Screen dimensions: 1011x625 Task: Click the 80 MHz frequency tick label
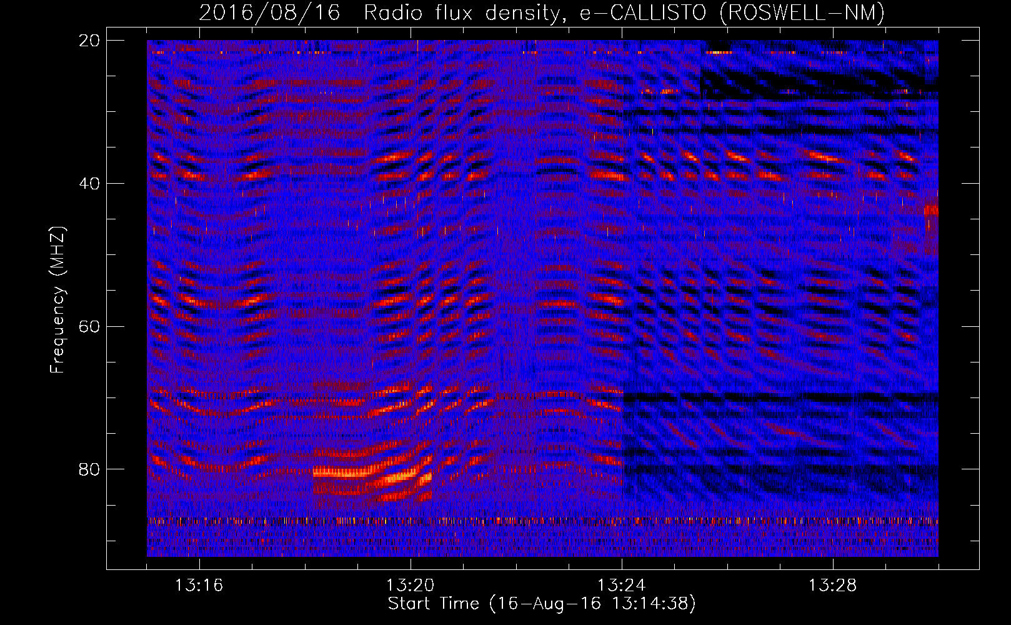coord(89,469)
